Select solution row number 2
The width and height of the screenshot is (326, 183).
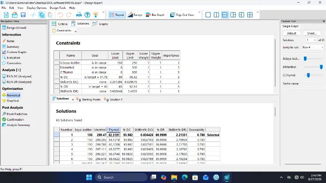tap(137, 140)
